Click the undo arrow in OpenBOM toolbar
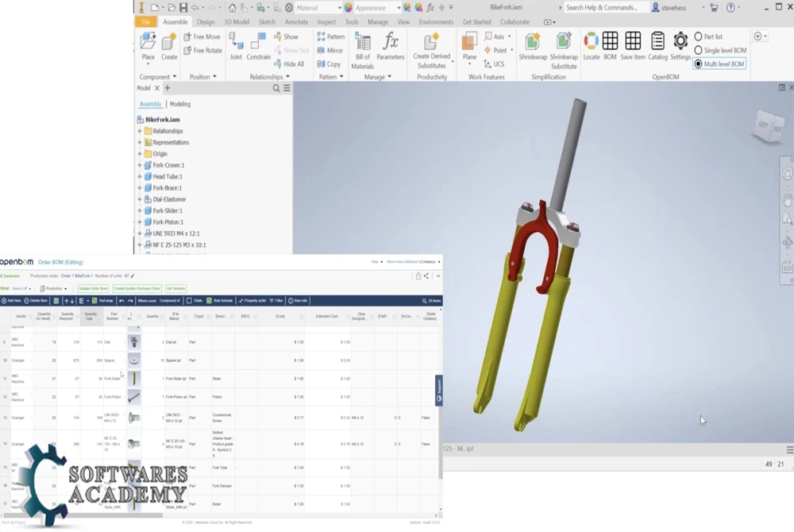 tap(121, 301)
